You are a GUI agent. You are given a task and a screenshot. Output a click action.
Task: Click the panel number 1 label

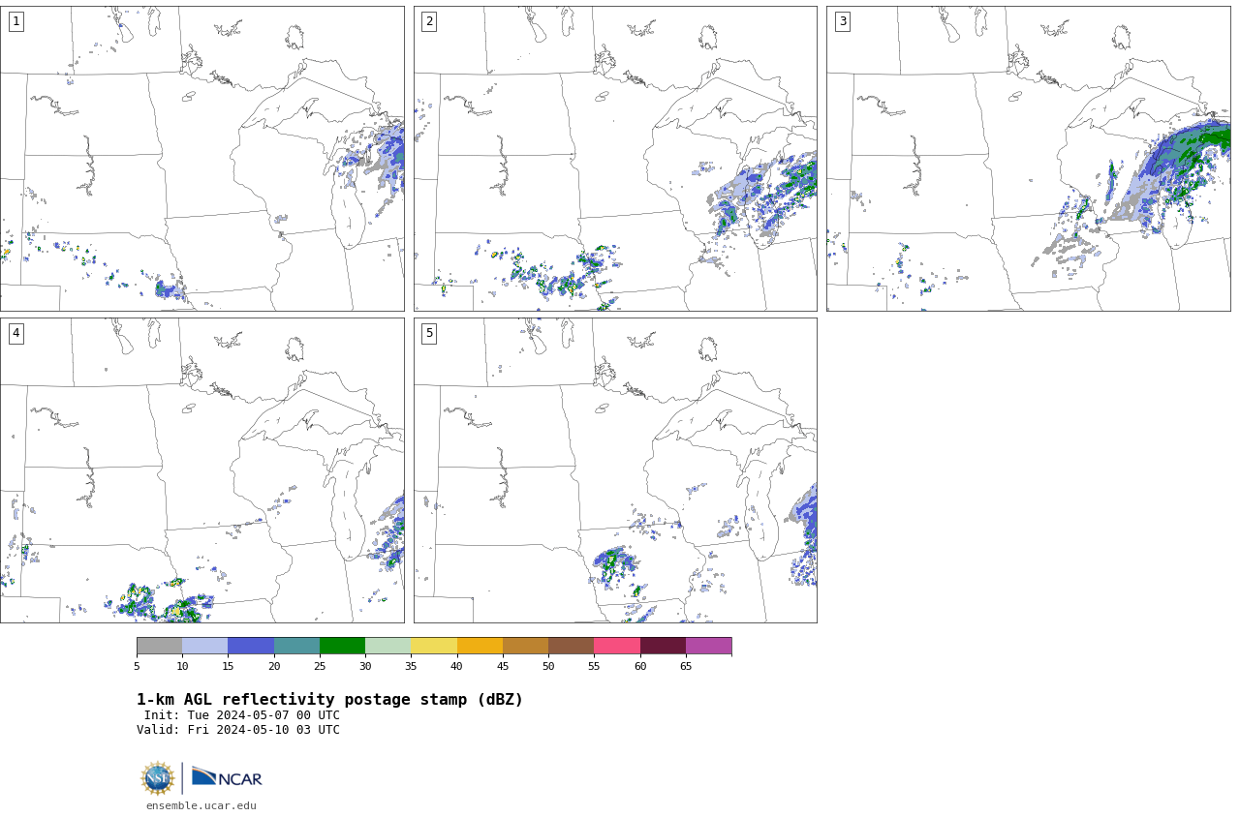15,21
